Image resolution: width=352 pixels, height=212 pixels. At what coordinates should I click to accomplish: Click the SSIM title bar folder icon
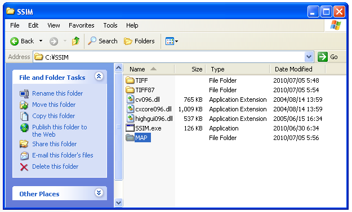pyautogui.click(x=10, y=11)
